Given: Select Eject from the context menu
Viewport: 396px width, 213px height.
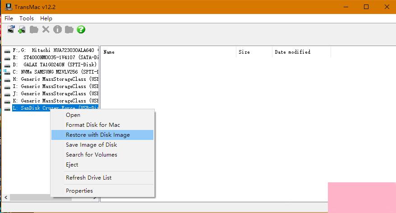Looking at the screenshot, I should pyautogui.click(x=102, y=164).
